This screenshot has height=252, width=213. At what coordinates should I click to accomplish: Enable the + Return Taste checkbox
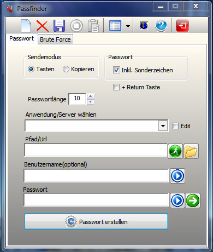(x=116, y=87)
